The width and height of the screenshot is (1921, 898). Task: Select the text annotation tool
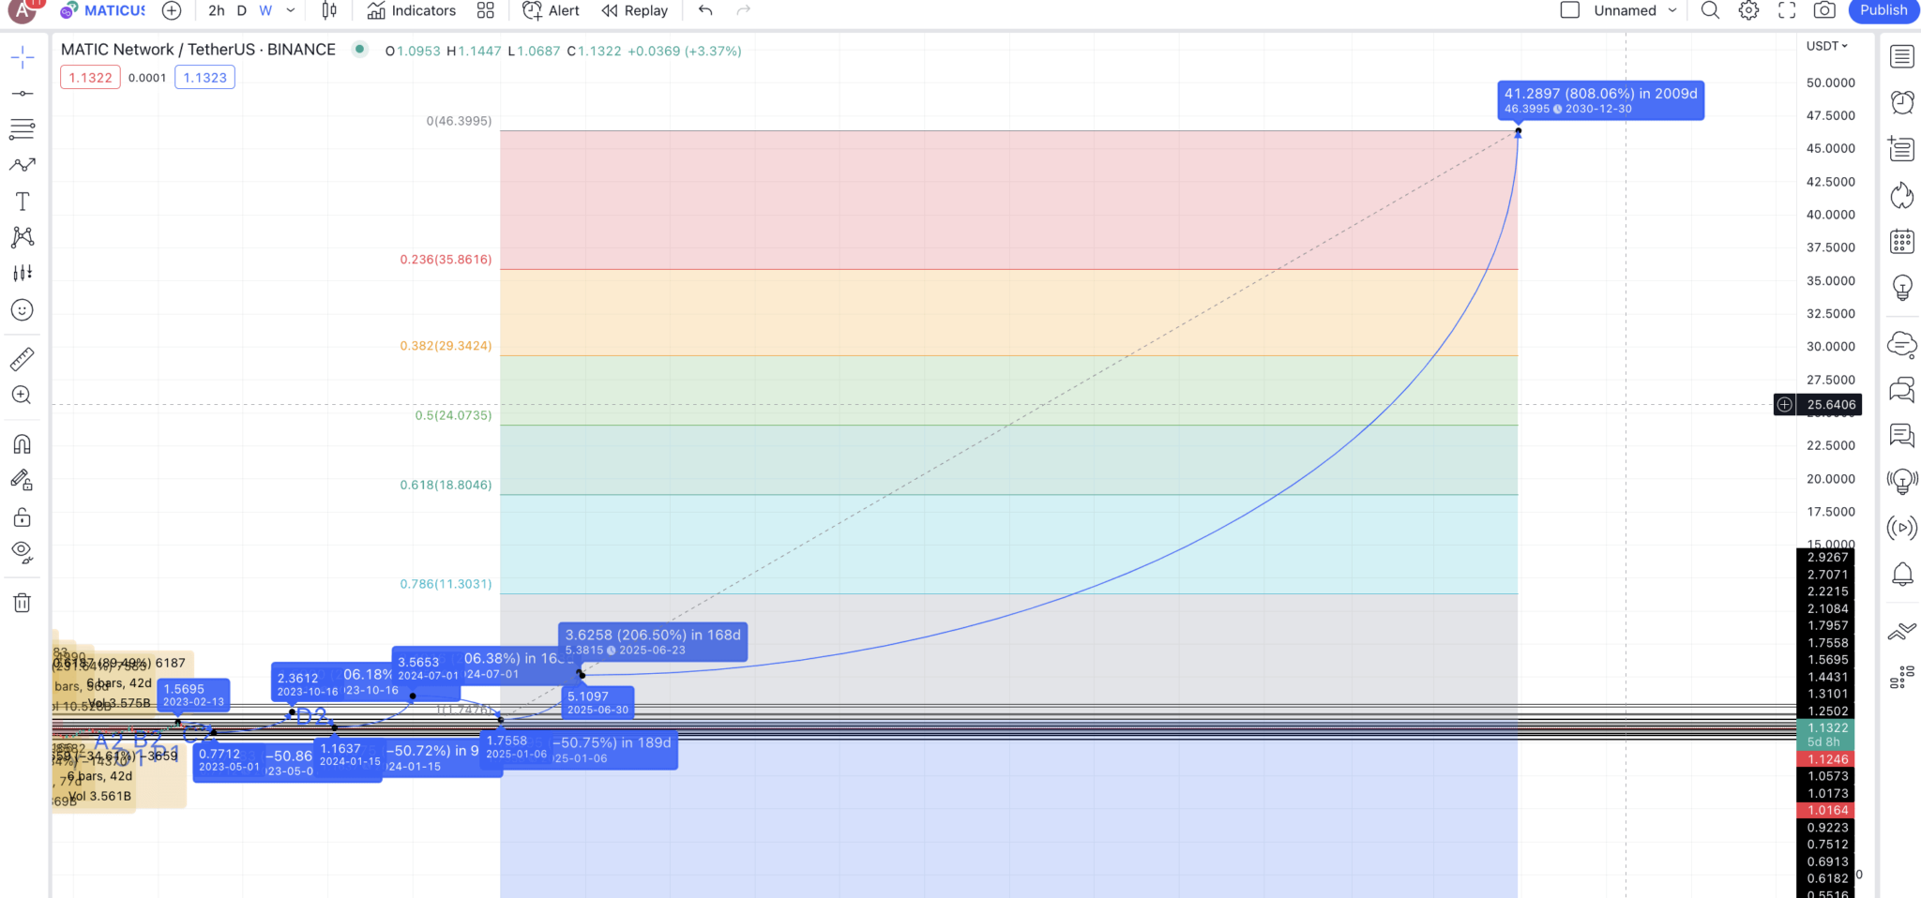tap(23, 202)
